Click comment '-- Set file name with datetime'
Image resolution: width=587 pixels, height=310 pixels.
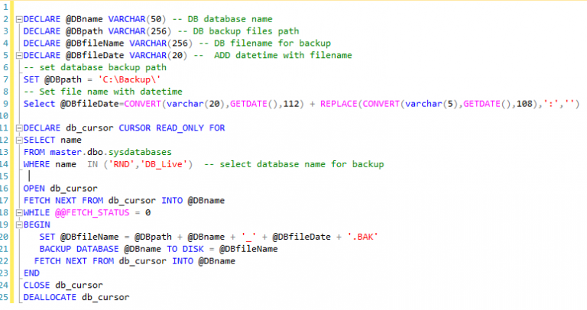(x=103, y=92)
